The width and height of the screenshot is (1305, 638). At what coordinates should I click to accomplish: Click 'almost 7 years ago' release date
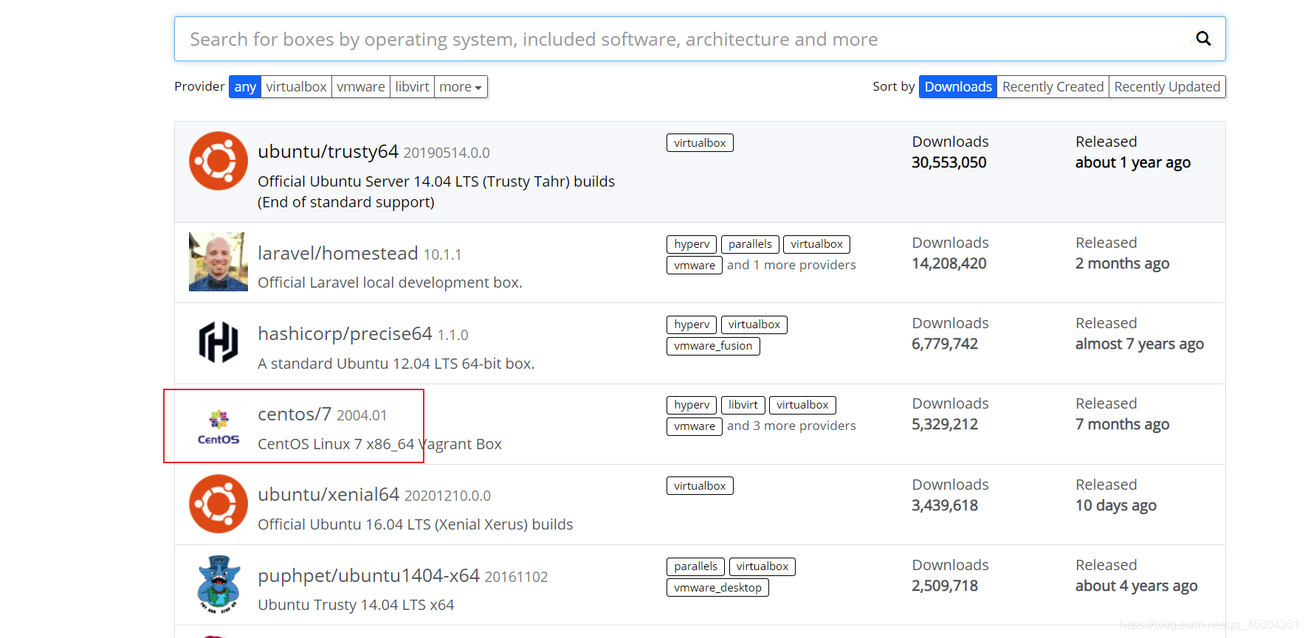[x=1140, y=344]
